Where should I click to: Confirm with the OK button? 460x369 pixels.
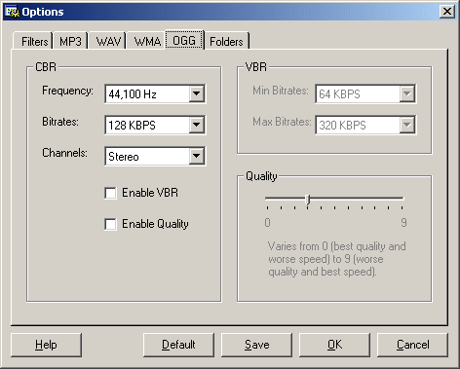point(334,345)
